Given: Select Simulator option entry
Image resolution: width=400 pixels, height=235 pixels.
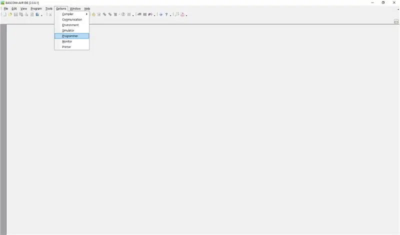Looking at the screenshot, I should pyautogui.click(x=72, y=30).
